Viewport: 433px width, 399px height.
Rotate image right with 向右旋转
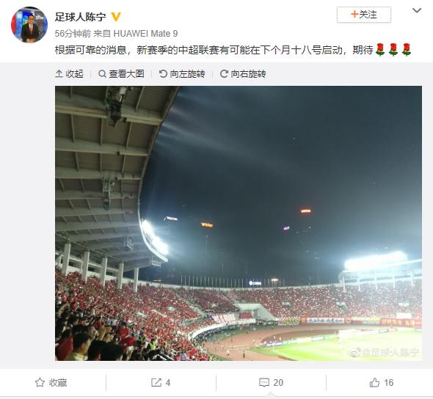click(x=243, y=73)
